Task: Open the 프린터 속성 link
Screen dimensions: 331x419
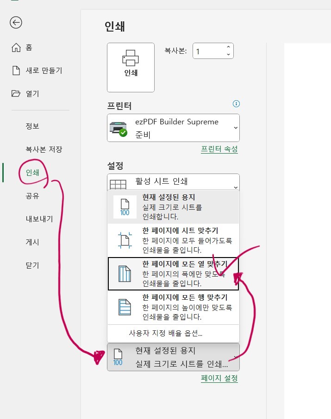Action: pos(219,149)
